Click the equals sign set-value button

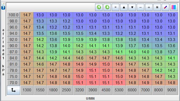click(116, 7)
